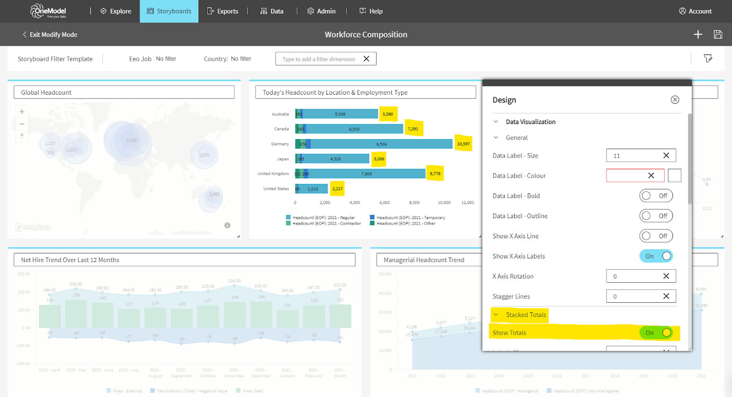Enable Data Label Outline toggle
This screenshot has height=397, width=732.
click(x=656, y=216)
